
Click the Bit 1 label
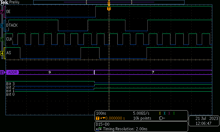coord(10,91)
